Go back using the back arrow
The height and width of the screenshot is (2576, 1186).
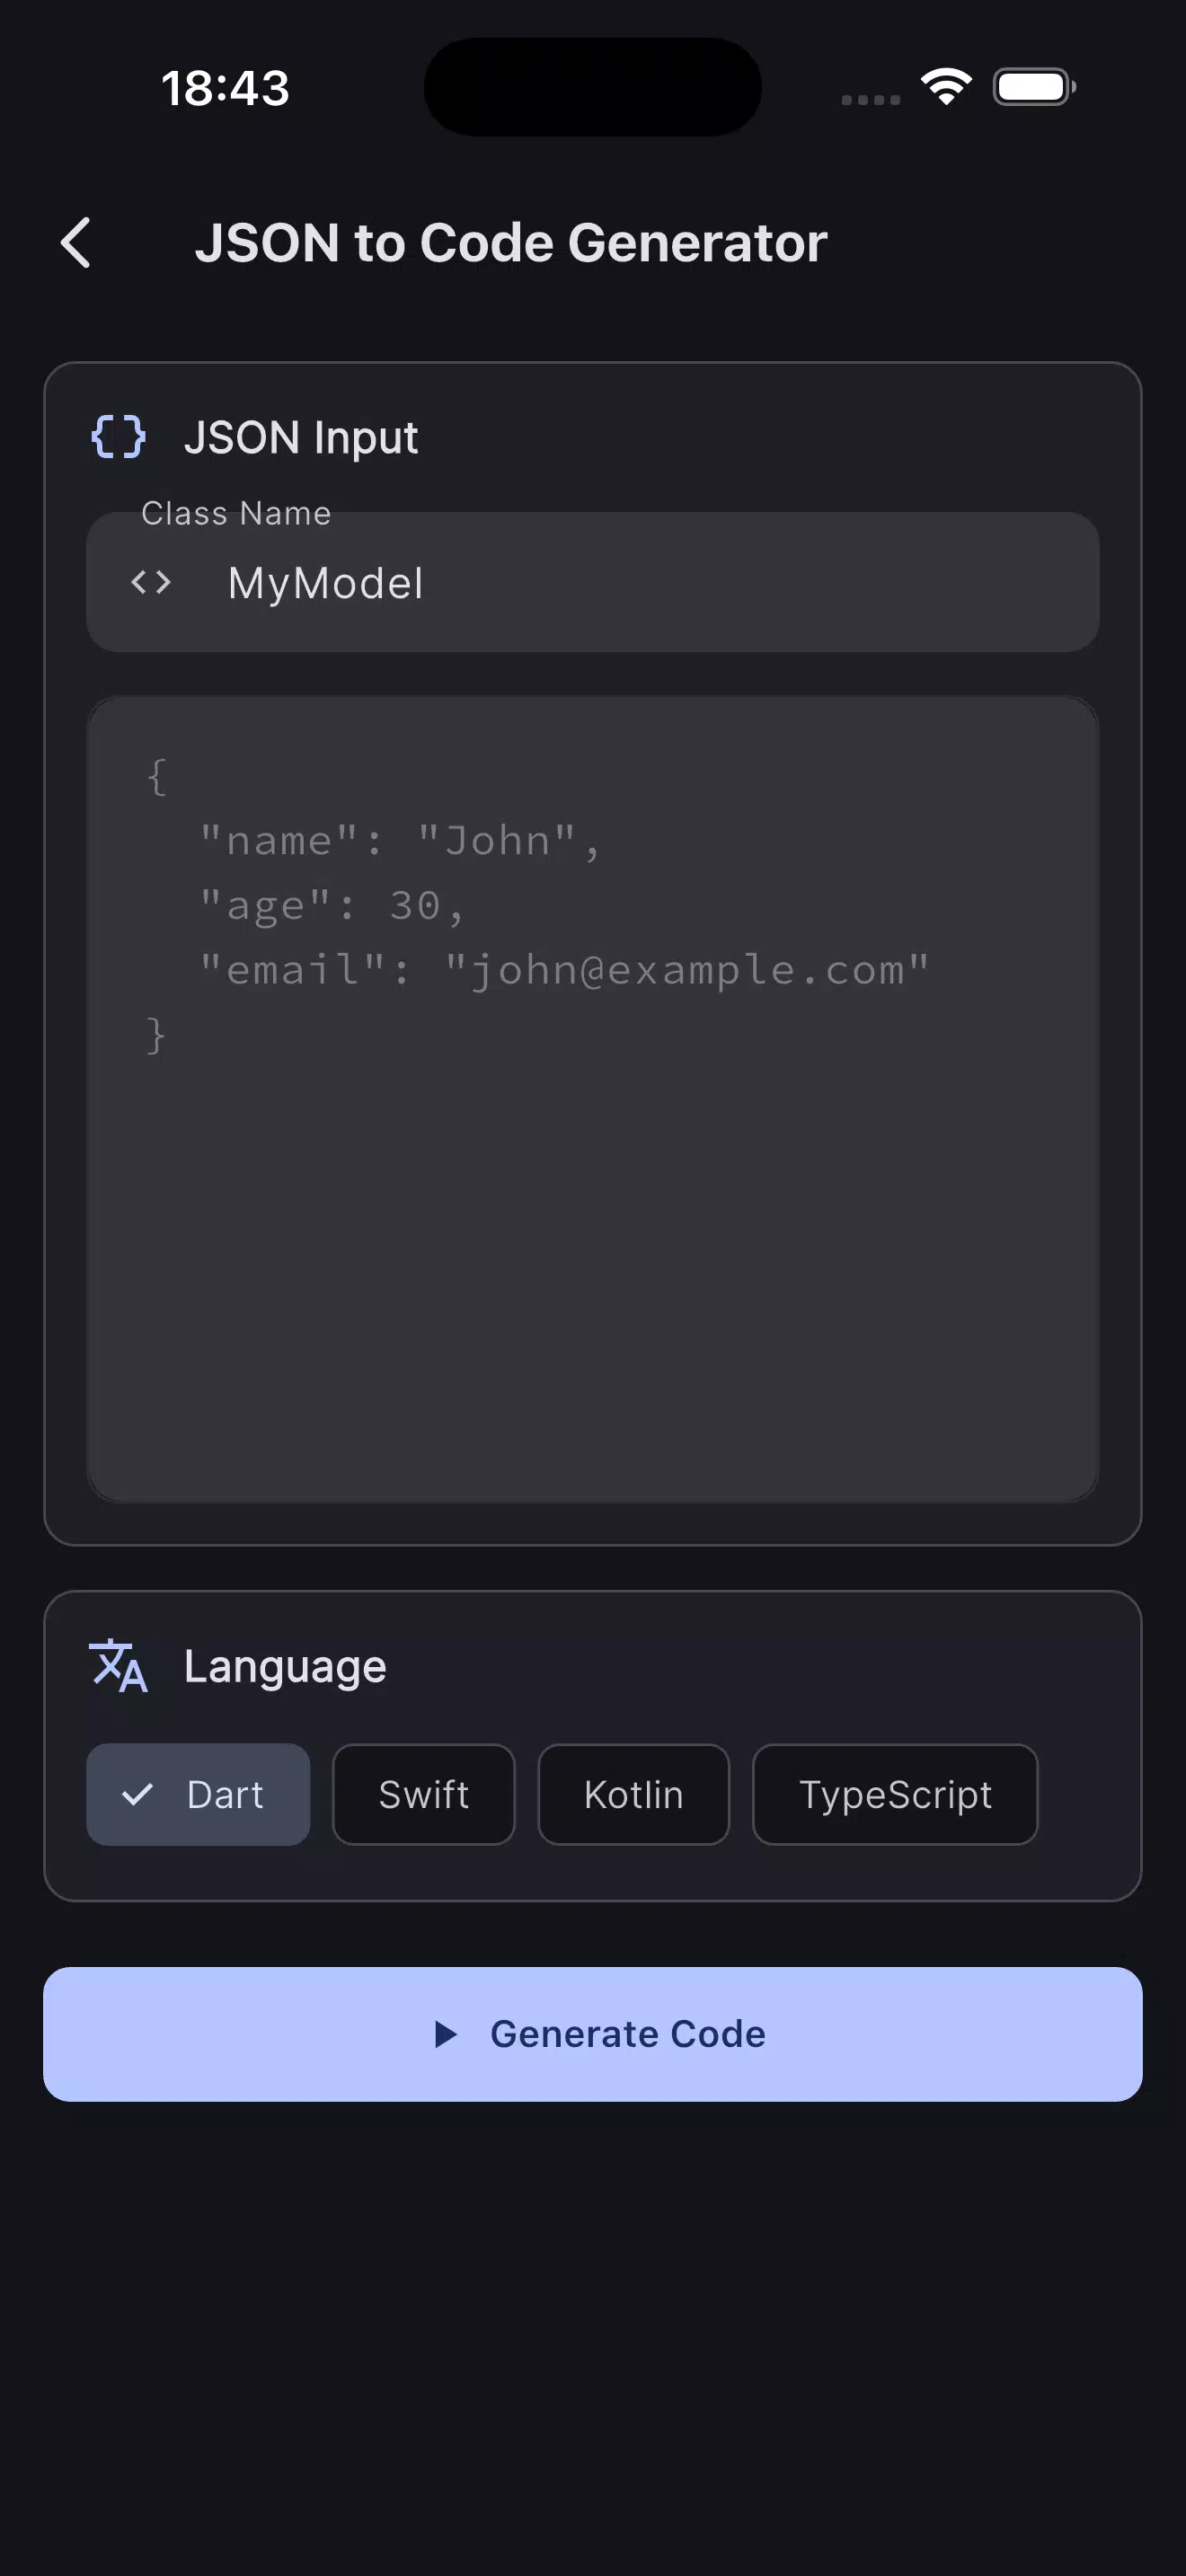[x=76, y=243]
